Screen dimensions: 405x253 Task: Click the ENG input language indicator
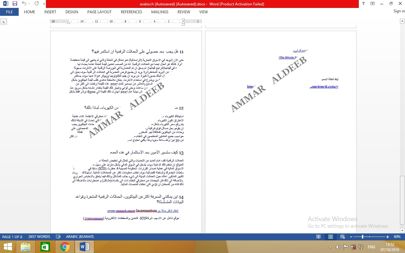tap(372, 247)
